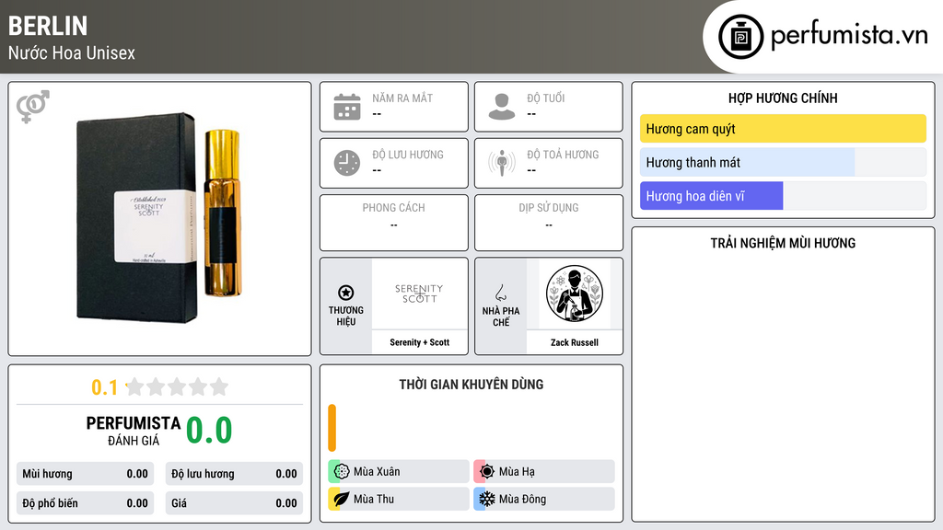Click the Nước Hoa Unisex subtitle

coord(72,52)
